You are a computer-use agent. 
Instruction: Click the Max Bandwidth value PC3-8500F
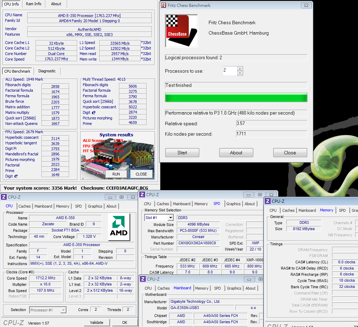pyautogui.click(x=199, y=231)
